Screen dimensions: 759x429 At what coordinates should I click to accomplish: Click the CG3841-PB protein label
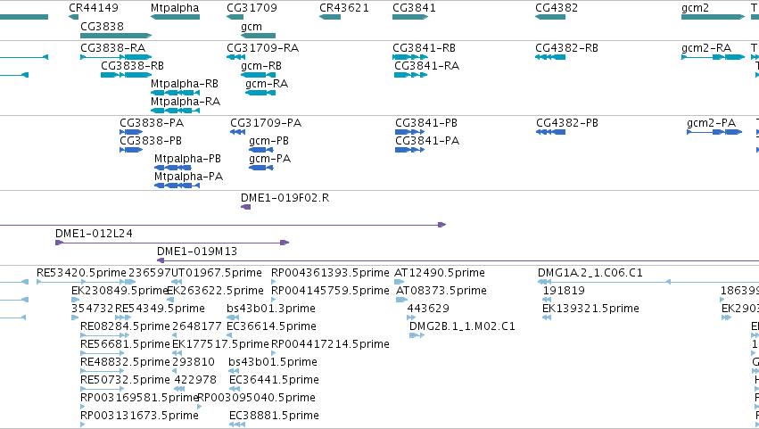(426, 123)
